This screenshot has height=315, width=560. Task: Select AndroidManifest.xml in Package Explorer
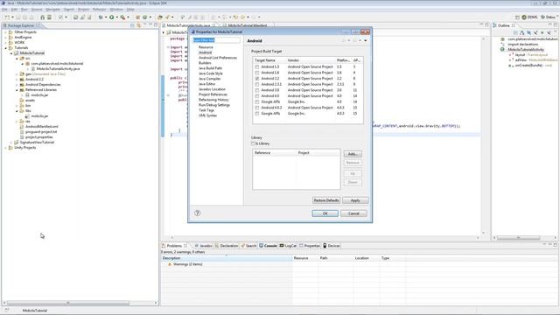point(42,126)
